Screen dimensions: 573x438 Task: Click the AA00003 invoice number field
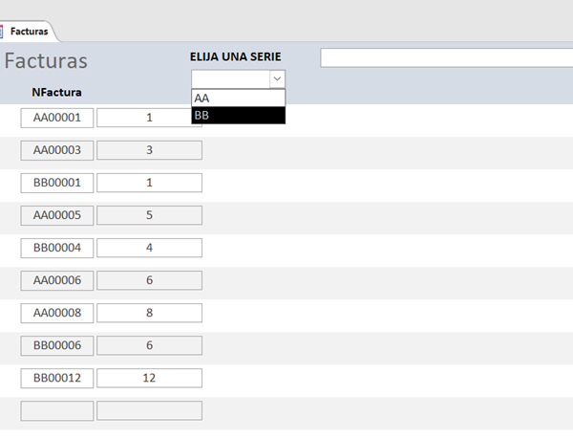click(x=57, y=150)
